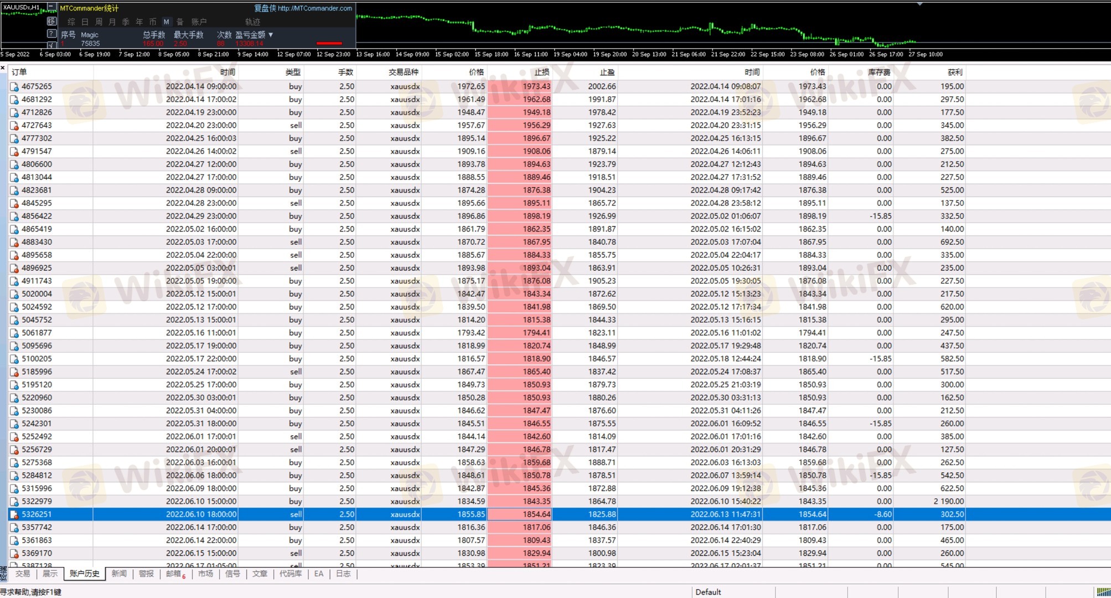Close the terminal panel with X icon

(3, 68)
